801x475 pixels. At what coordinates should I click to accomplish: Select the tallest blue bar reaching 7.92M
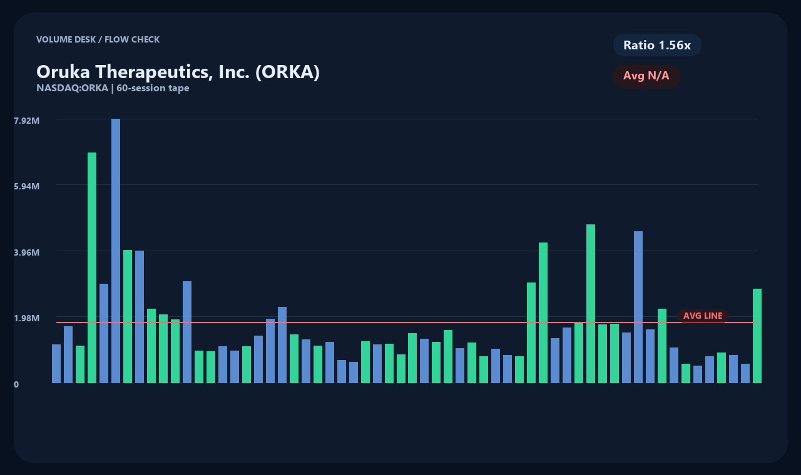point(116,251)
